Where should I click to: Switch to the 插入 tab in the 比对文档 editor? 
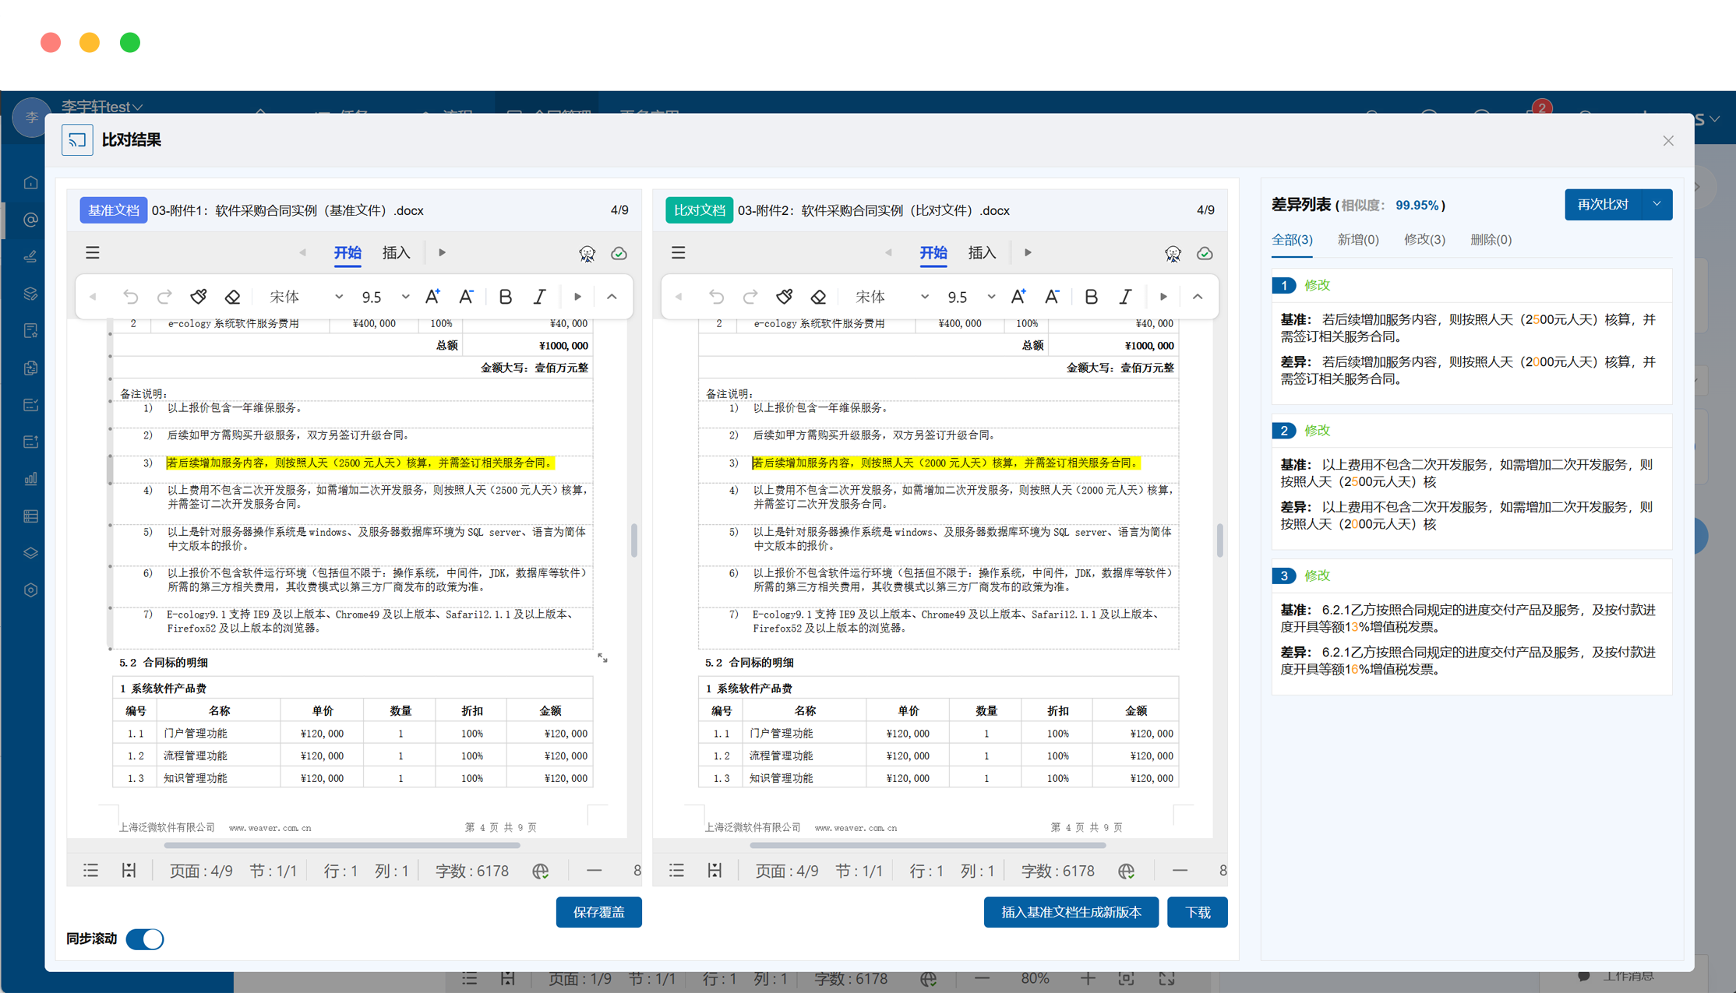coord(982,253)
